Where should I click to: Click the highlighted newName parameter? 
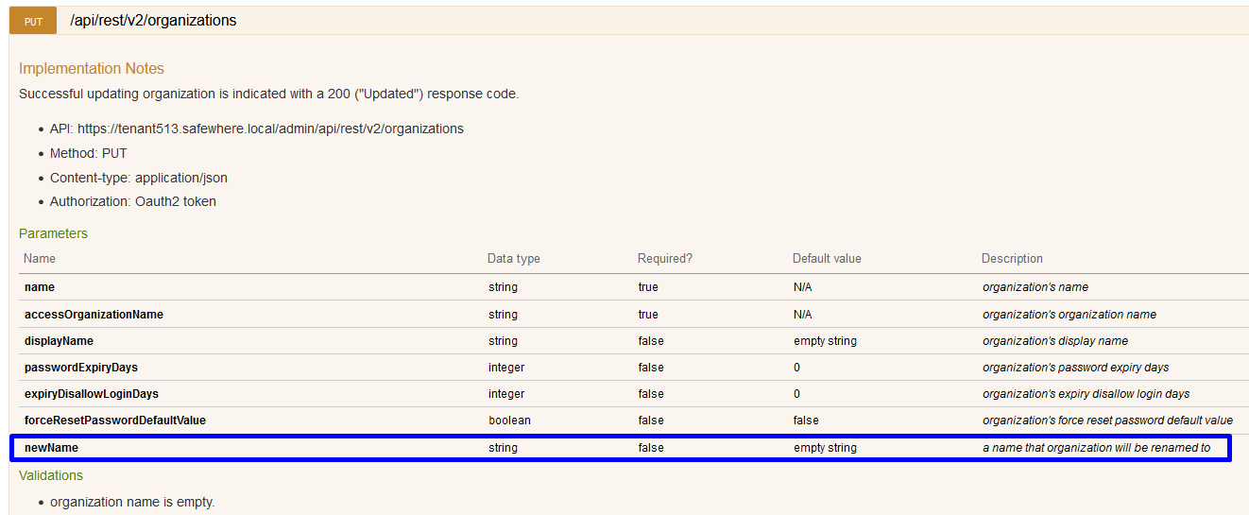50,448
